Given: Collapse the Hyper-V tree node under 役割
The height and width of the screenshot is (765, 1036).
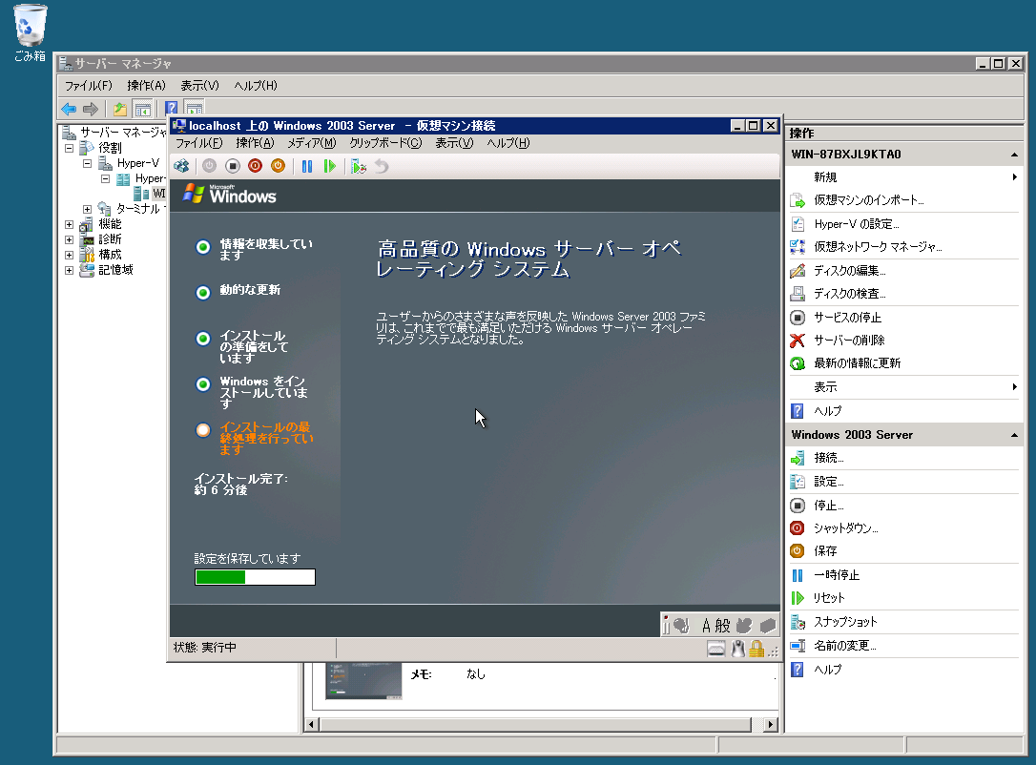Looking at the screenshot, I should 87,163.
